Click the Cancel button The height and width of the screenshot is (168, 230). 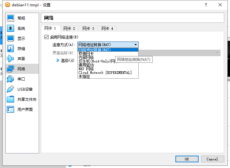pos(212,159)
